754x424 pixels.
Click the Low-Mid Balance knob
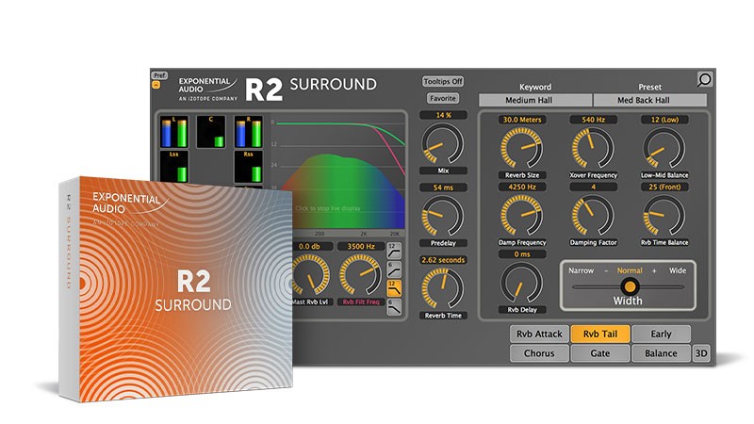(x=664, y=148)
